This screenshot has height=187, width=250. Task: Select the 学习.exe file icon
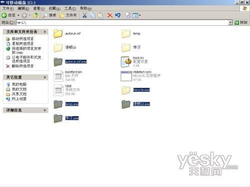[x=58, y=118]
